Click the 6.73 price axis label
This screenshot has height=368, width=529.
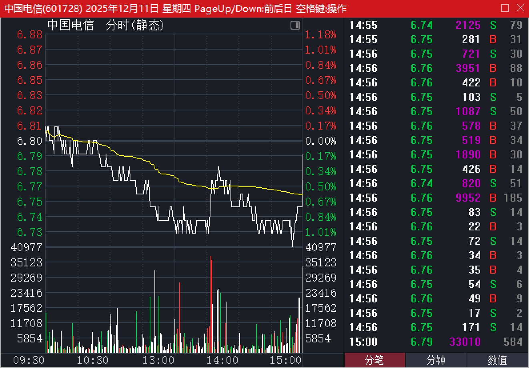pyautogui.click(x=30, y=232)
